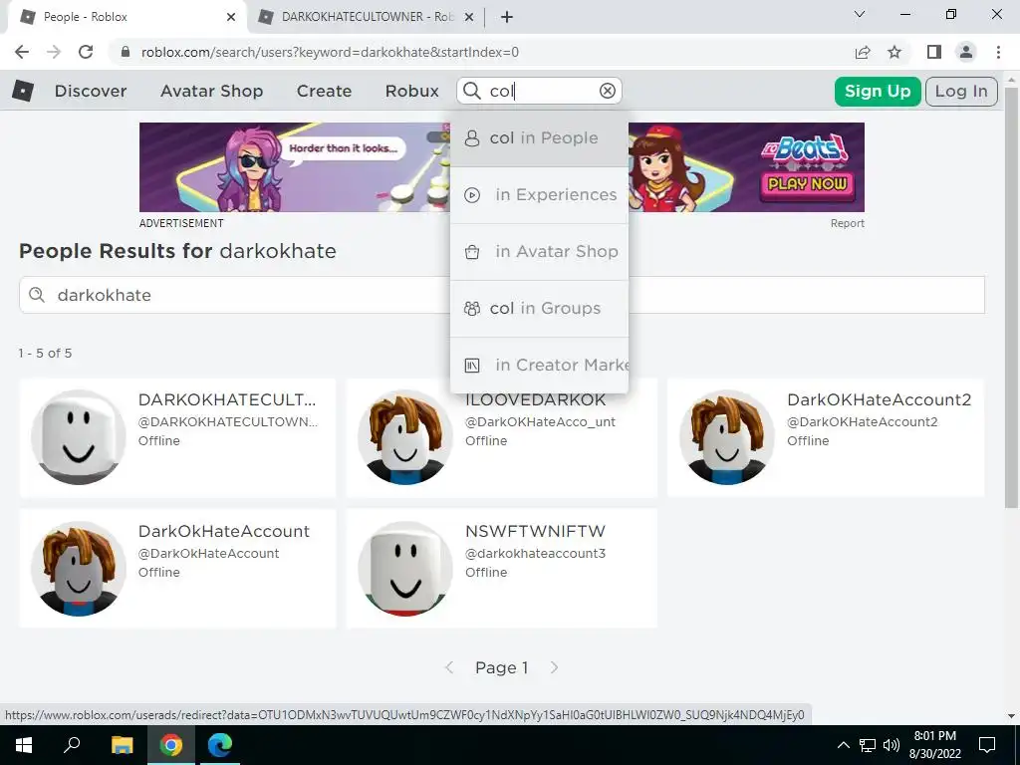This screenshot has height=765, width=1020.
Task: Open the Chrome tab search chevron
Action: pos(860,14)
